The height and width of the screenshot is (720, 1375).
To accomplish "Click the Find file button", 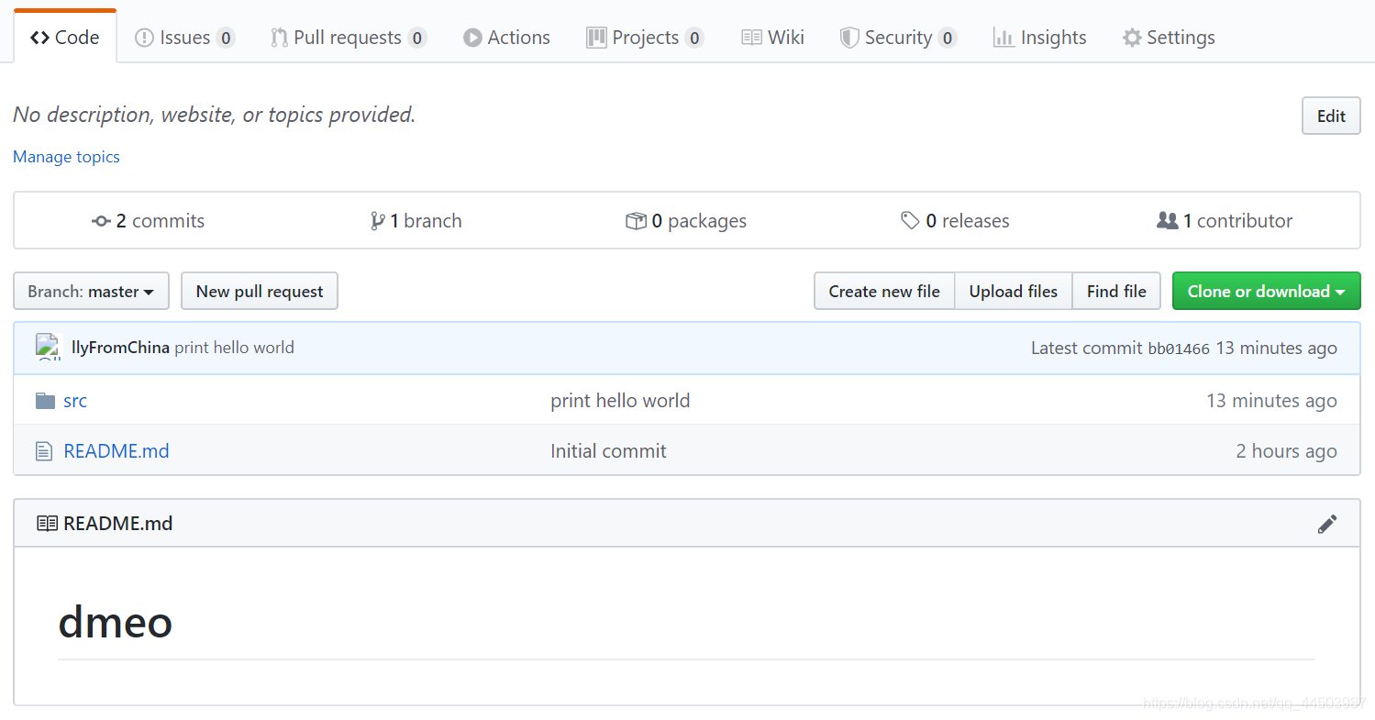I will [1116, 291].
